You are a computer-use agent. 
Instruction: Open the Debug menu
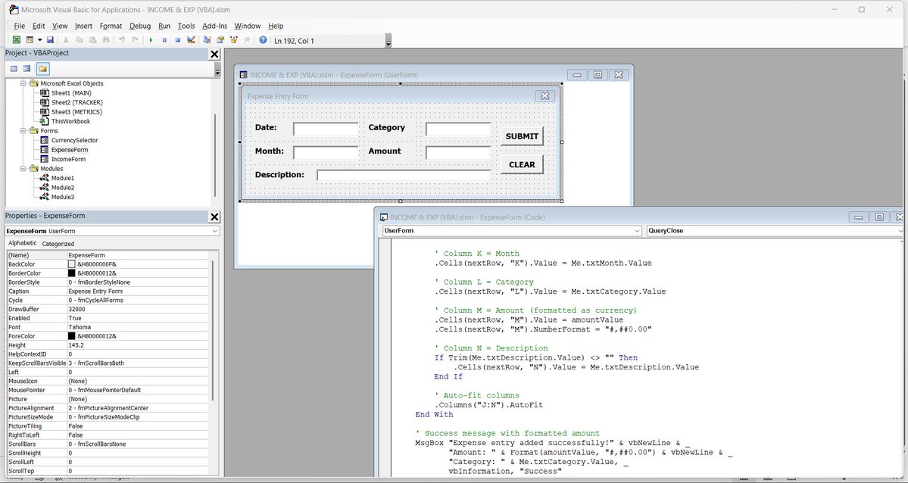(140, 26)
